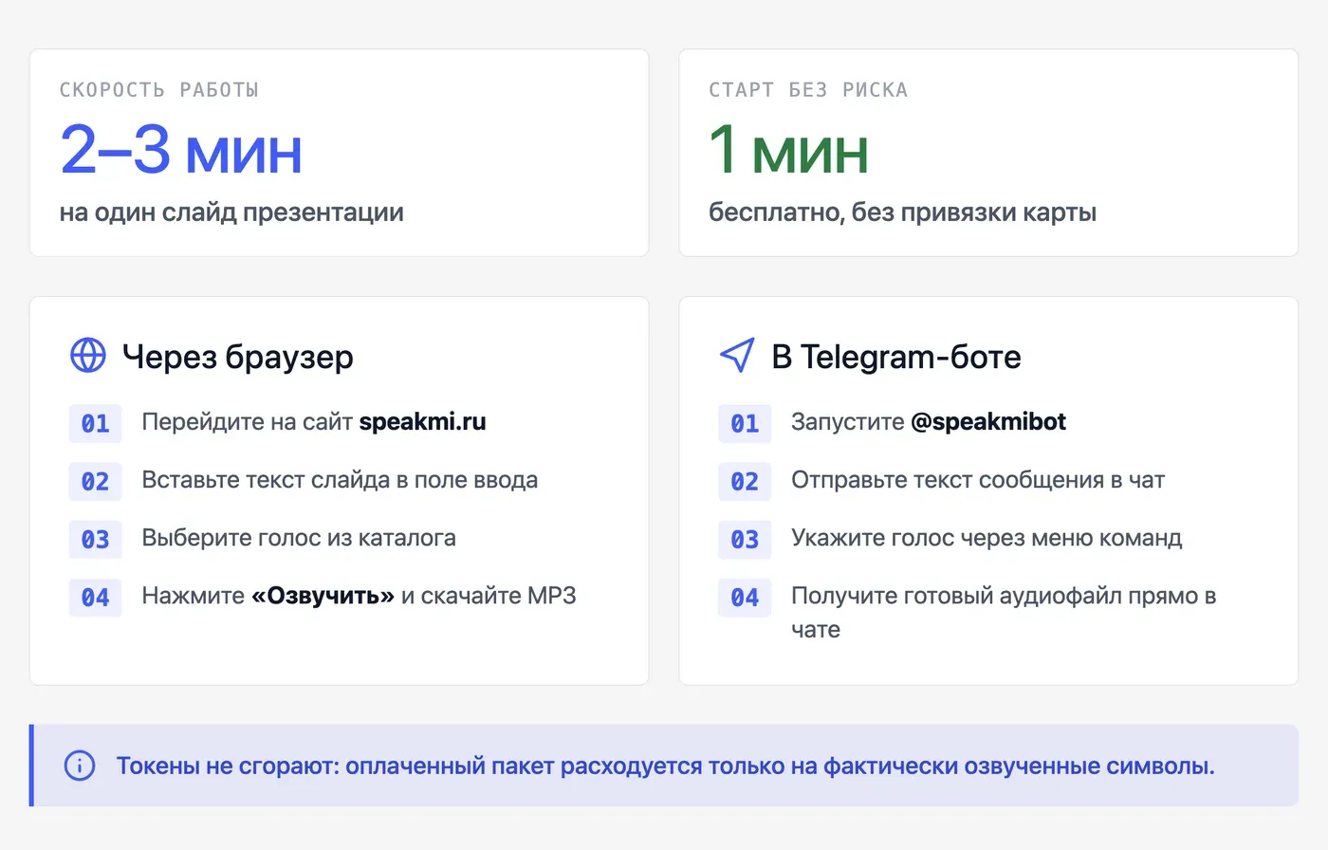Click step badge 03 next to Выберите голос
This screenshot has width=1328, height=850.
coord(96,539)
